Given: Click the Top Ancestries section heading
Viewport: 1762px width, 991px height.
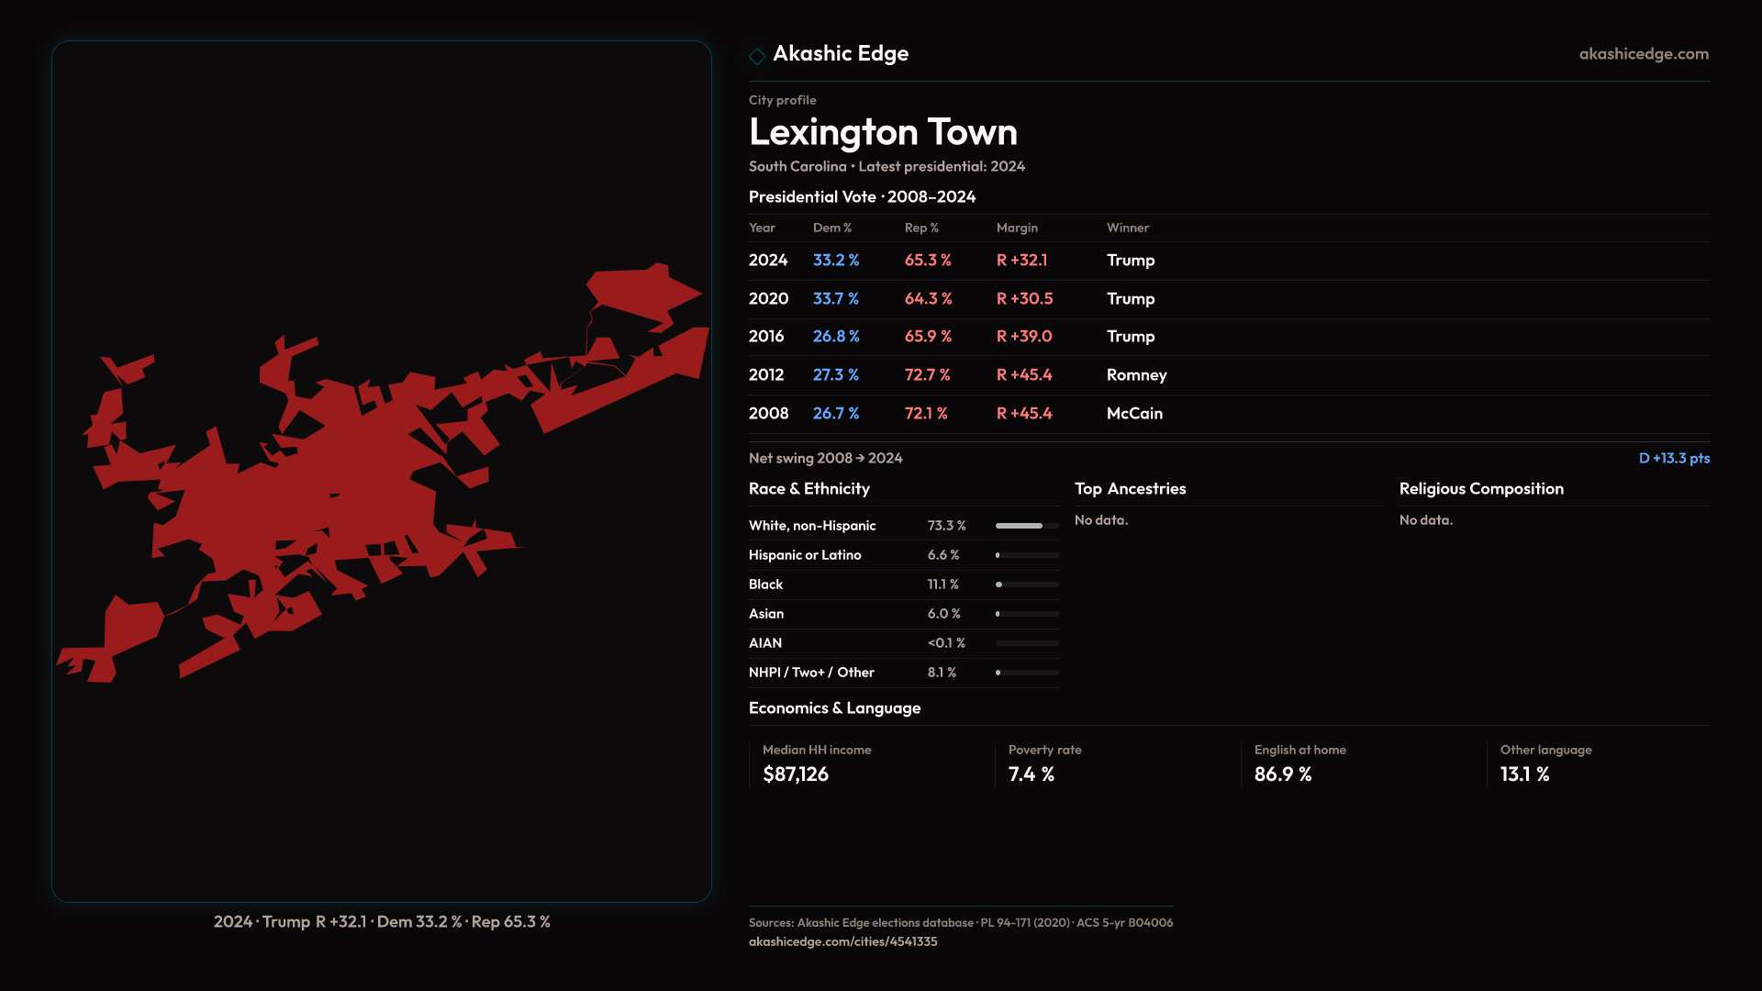Looking at the screenshot, I should click(x=1130, y=489).
